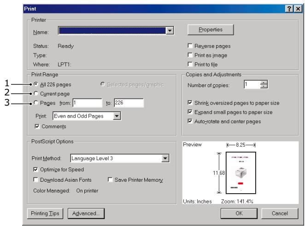Select All 226 pages radio button
The image size is (305, 226).
click(x=36, y=84)
